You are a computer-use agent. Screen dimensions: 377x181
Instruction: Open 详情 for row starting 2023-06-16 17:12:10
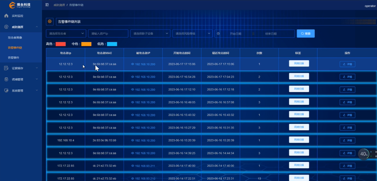pyautogui.click(x=347, y=89)
